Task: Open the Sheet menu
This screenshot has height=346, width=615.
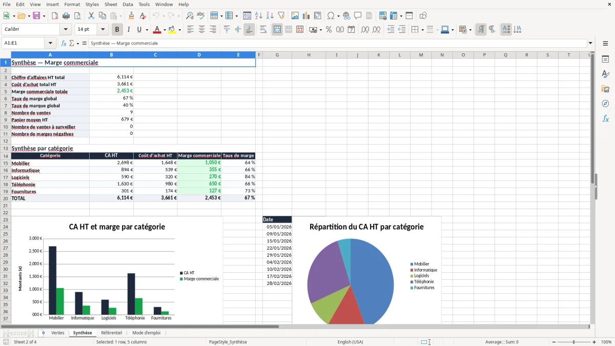Action: (111, 4)
